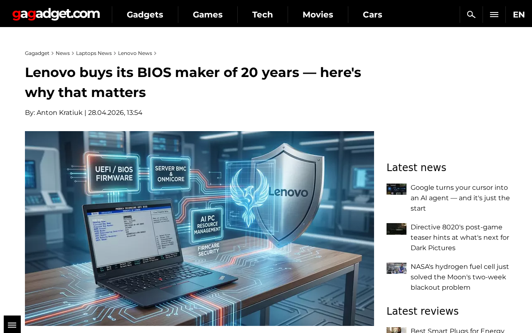Click thumbnail for Google cursor AI story
The height and width of the screenshot is (333, 532).
pyautogui.click(x=397, y=189)
